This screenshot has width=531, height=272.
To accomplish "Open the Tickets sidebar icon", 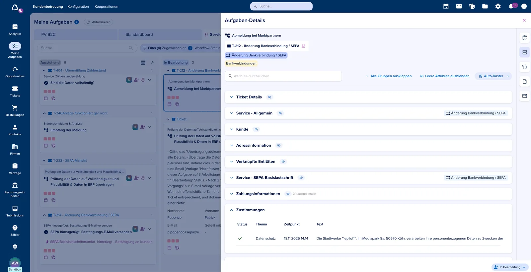I will pos(15,89).
